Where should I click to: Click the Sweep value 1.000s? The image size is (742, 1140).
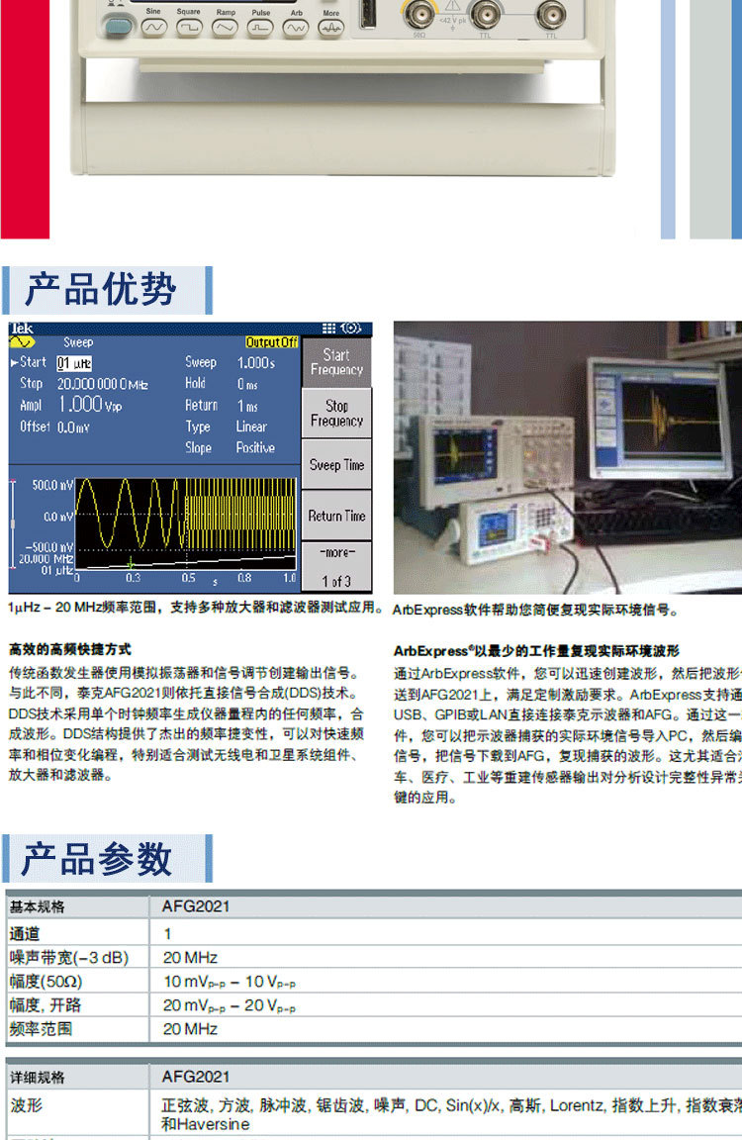256,362
